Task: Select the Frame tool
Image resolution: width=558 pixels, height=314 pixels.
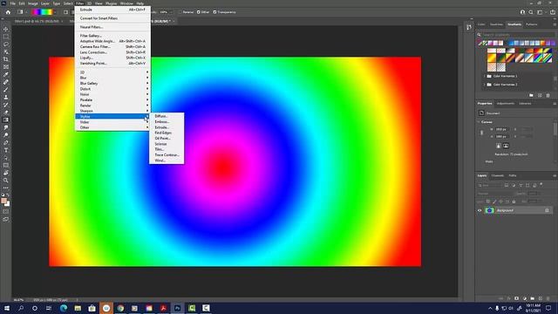Action: coord(6,66)
